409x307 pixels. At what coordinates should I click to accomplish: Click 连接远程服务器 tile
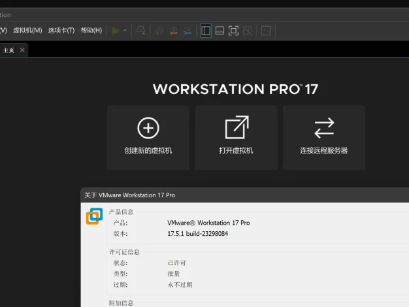coord(324,137)
